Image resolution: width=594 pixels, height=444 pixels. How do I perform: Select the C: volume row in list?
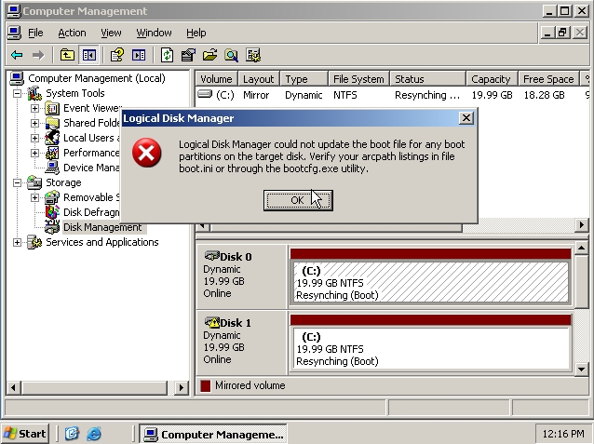point(393,95)
